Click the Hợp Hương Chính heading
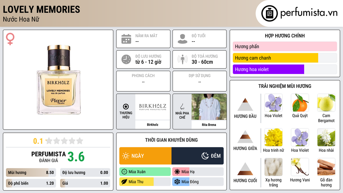This screenshot has width=343, height=193. [x=285, y=36]
